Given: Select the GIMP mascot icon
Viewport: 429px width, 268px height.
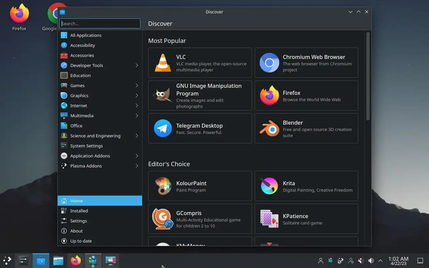Looking at the screenshot, I should pyautogui.click(x=163, y=95).
